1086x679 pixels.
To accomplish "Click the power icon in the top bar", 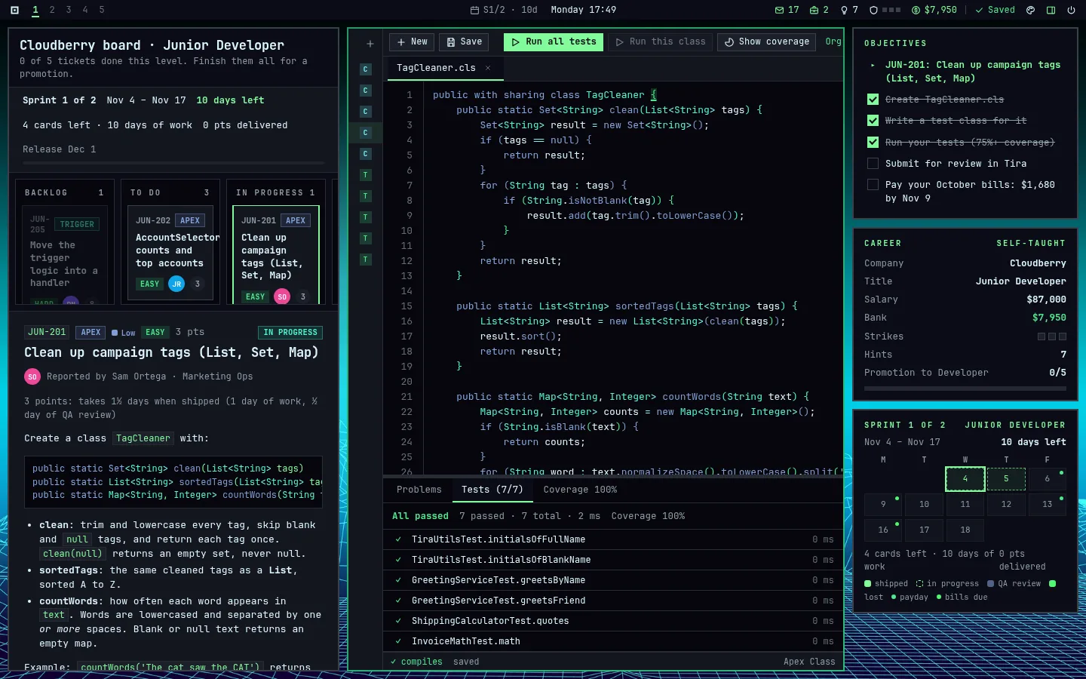I will point(1071,11).
